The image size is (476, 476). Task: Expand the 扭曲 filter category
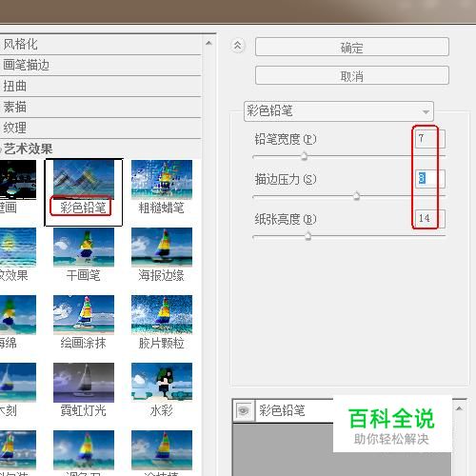[x=100, y=86]
